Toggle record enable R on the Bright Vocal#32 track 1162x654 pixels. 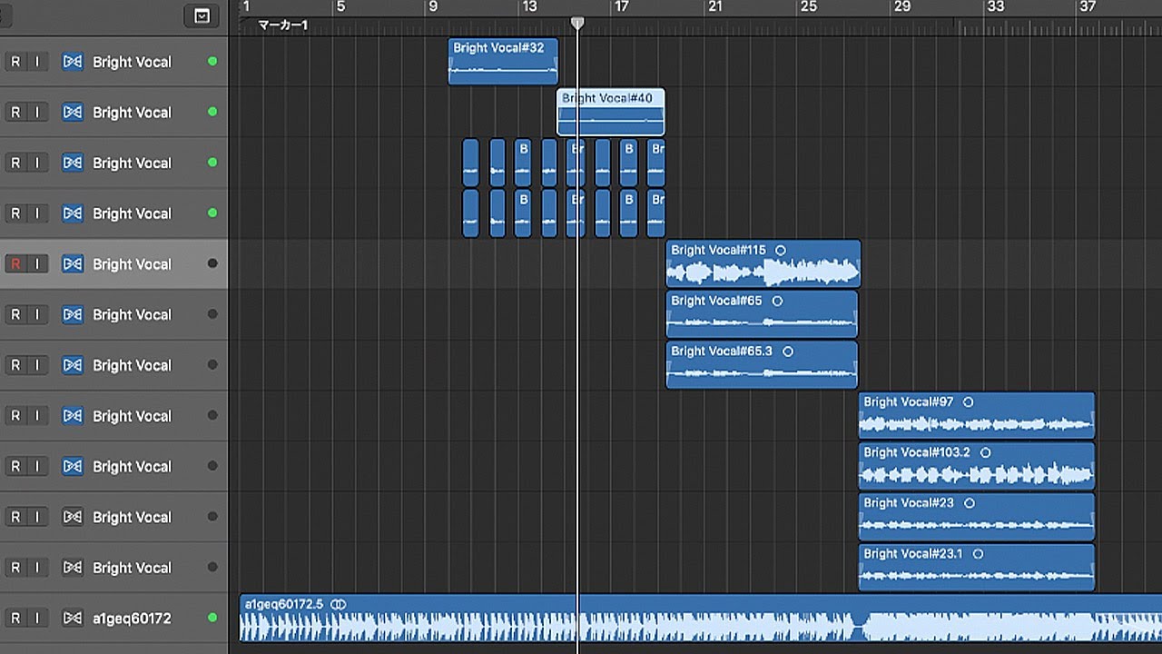click(x=15, y=62)
